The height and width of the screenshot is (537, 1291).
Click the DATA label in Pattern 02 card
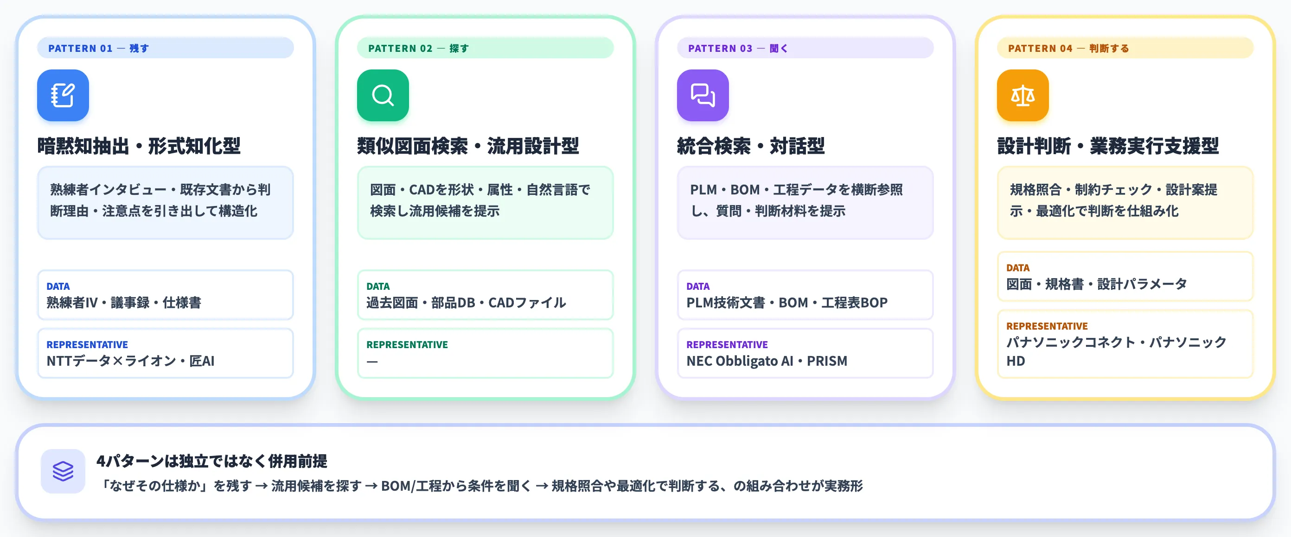[378, 286]
